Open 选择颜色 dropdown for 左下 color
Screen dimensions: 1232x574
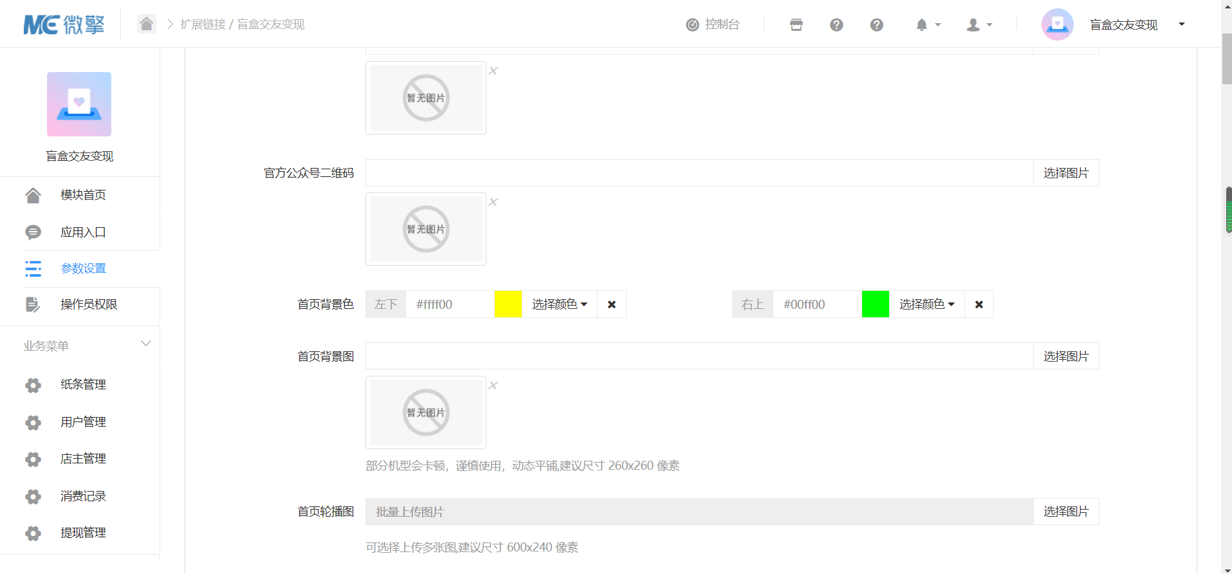click(559, 304)
